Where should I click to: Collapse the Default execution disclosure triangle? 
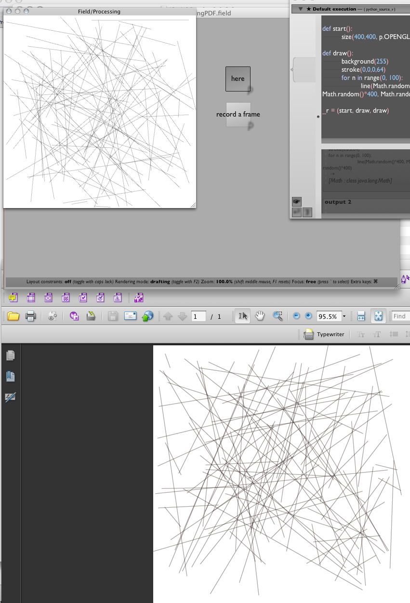point(301,9)
